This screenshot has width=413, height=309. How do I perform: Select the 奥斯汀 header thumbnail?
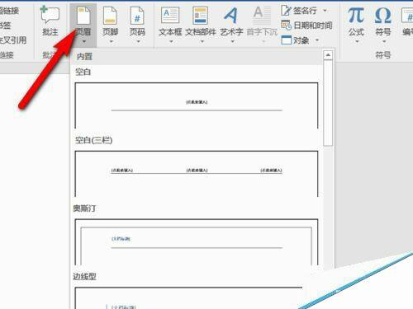click(x=197, y=241)
